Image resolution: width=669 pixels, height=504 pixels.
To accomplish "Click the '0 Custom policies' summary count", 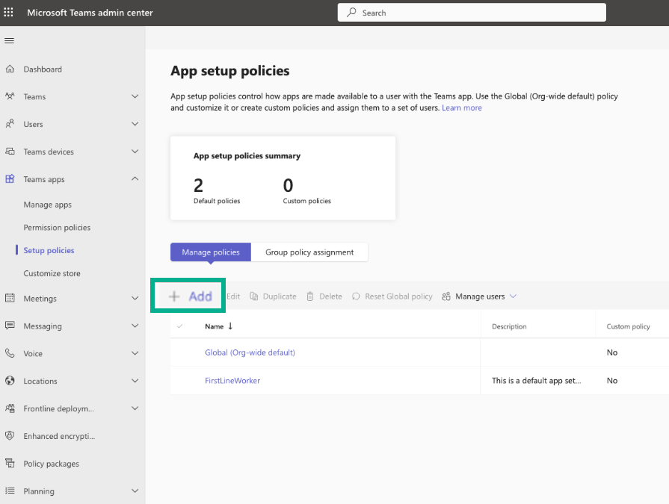I will [x=306, y=191].
